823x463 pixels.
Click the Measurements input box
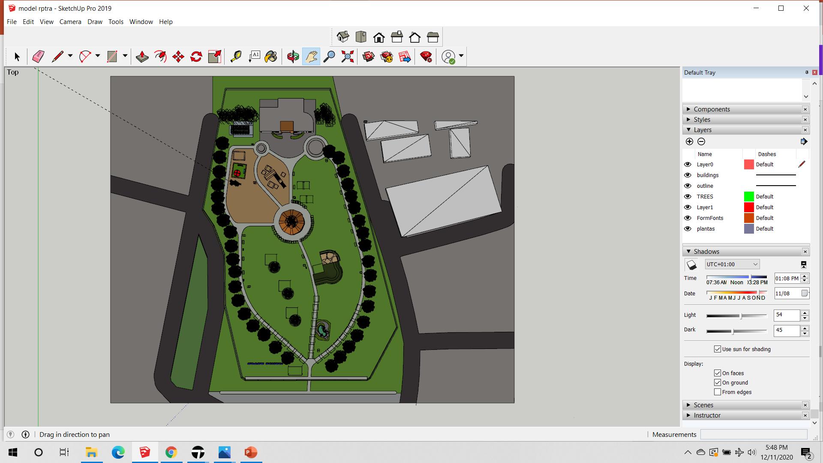click(x=754, y=434)
